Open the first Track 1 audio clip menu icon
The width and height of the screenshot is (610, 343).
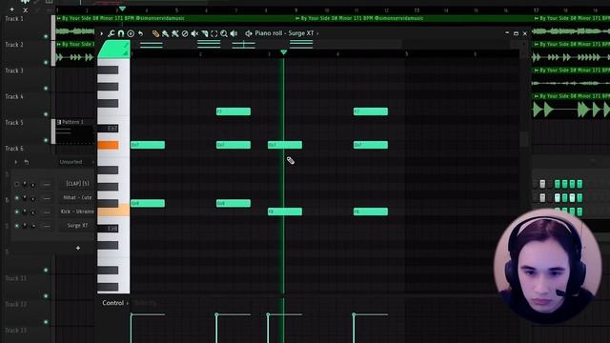(x=59, y=18)
